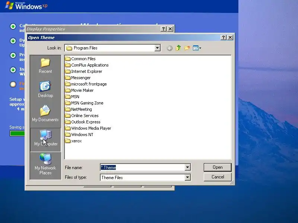Select the Outlook Express folder icon

coord(68,122)
